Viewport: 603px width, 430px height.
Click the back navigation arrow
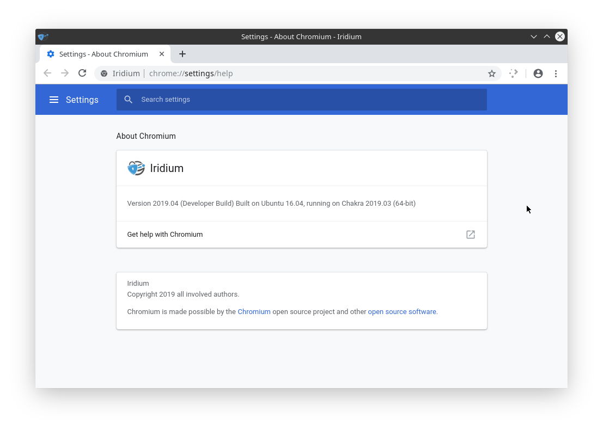tap(47, 73)
